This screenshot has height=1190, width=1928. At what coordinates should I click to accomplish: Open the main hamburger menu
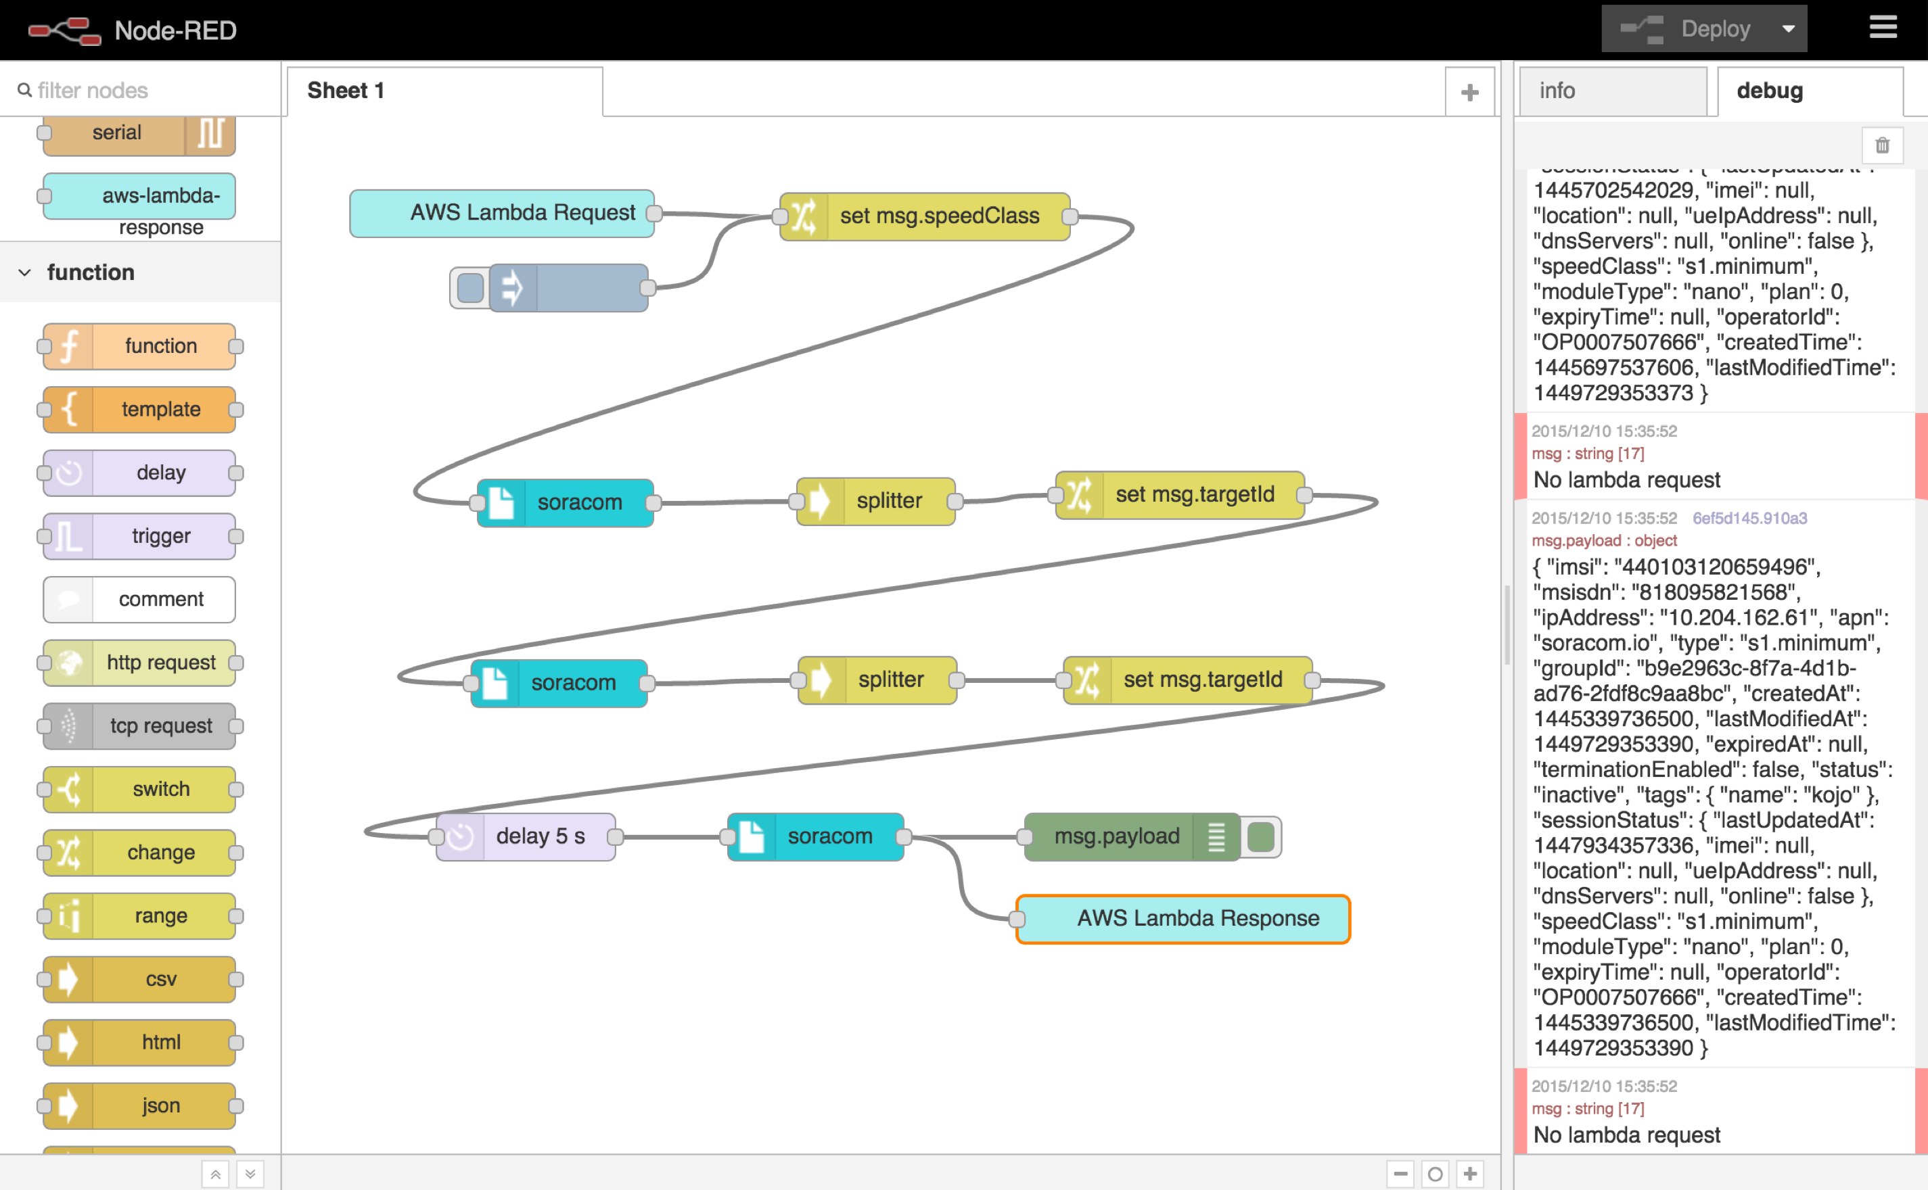pyautogui.click(x=1883, y=28)
